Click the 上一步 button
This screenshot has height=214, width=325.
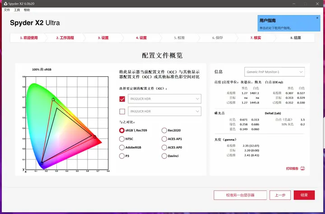(x=280, y=195)
